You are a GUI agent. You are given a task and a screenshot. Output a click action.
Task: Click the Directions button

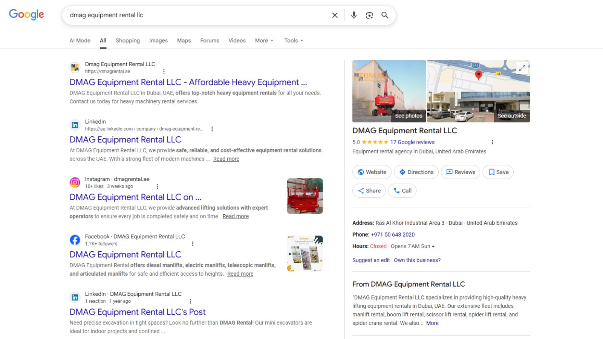click(416, 172)
